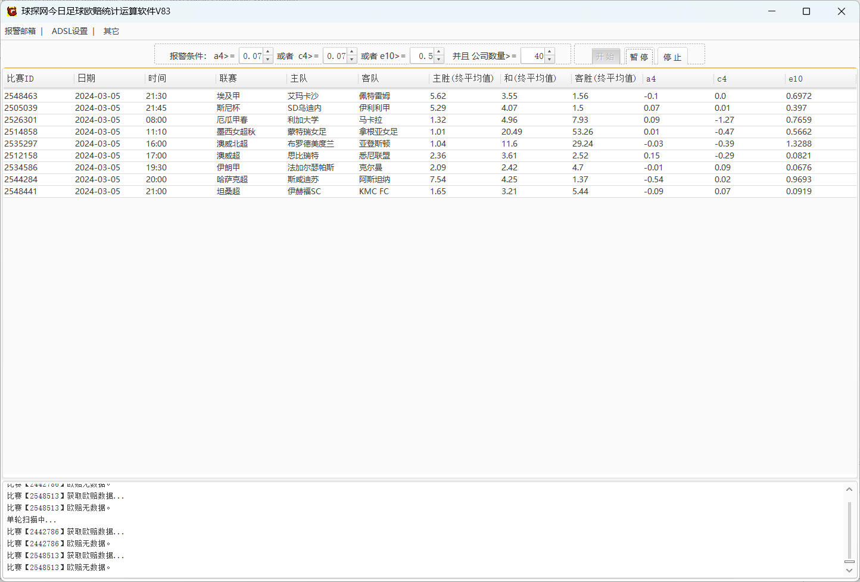Click the 主胜(终平均值) column header
The height and width of the screenshot is (582, 860).
(465, 79)
